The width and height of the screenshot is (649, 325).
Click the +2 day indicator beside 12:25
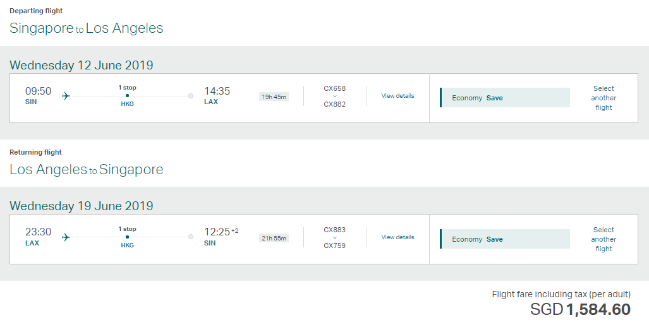pyautogui.click(x=234, y=230)
